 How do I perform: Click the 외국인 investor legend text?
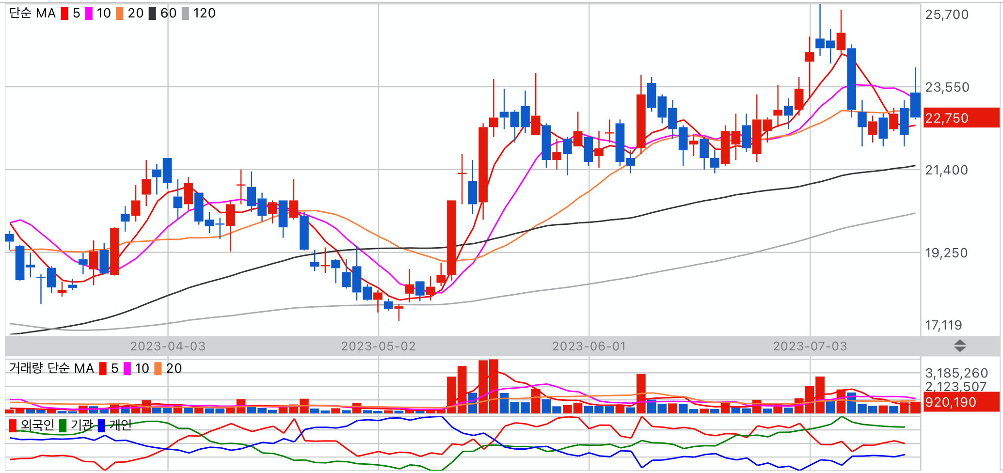click(x=37, y=425)
